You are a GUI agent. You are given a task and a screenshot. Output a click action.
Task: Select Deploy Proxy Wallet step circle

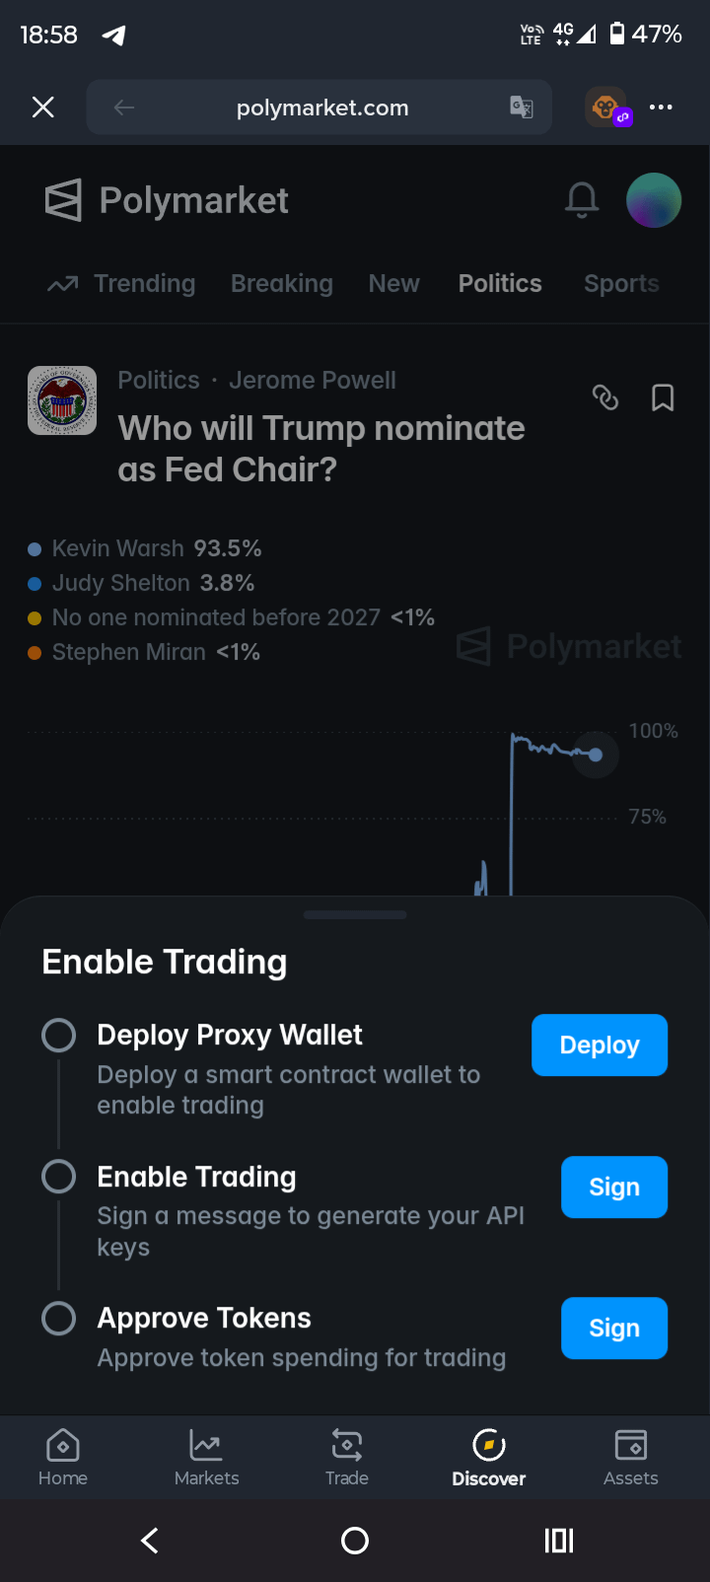(59, 1035)
